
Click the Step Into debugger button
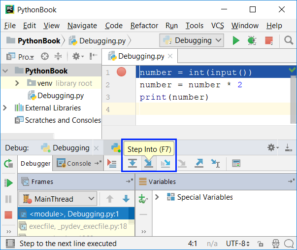148,163
